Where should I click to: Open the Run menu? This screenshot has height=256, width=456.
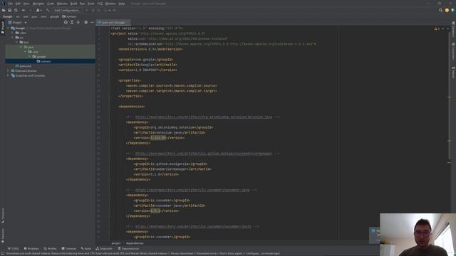tap(83, 4)
